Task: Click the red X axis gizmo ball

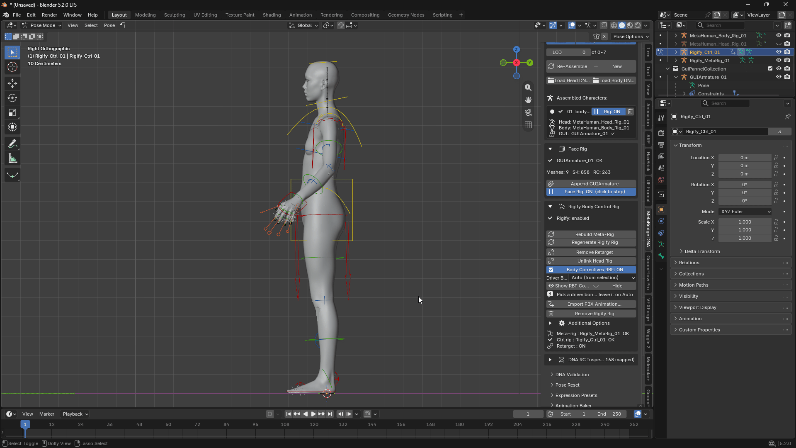Action: [517, 63]
